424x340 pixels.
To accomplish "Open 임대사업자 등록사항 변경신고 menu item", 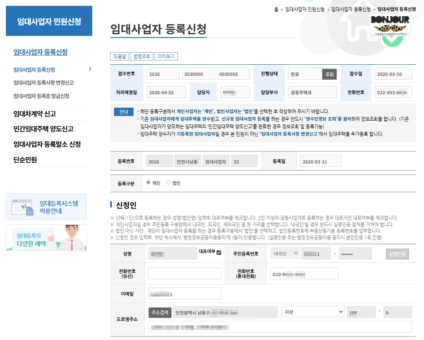I will pyautogui.click(x=43, y=83).
